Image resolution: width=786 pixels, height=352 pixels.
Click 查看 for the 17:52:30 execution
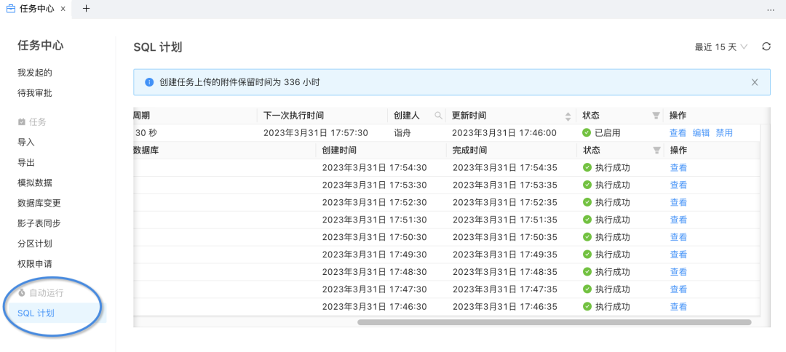click(x=678, y=202)
